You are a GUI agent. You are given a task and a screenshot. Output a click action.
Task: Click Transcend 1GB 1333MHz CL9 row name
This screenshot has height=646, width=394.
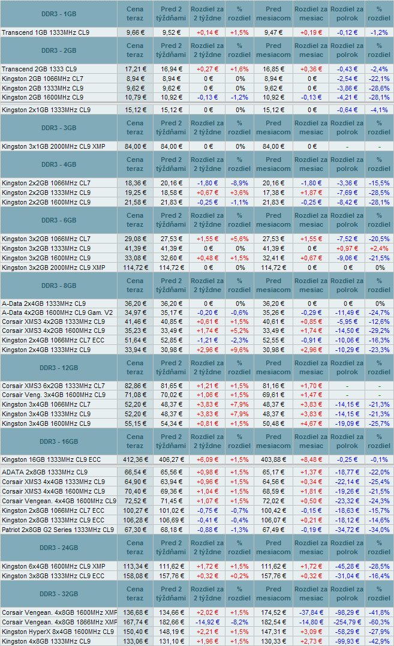(46, 32)
